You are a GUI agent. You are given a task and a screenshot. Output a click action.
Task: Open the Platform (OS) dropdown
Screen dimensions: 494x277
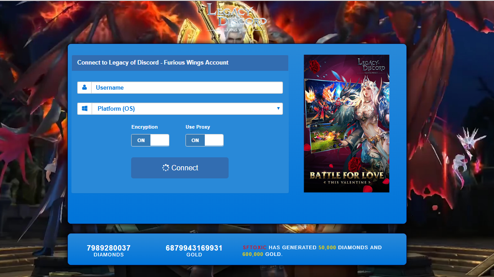click(186, 108)
